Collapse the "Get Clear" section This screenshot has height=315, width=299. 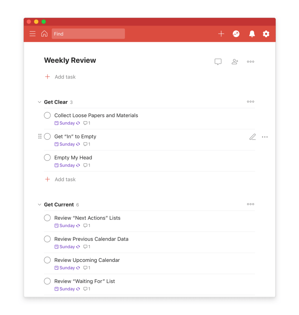coord(40,102)
